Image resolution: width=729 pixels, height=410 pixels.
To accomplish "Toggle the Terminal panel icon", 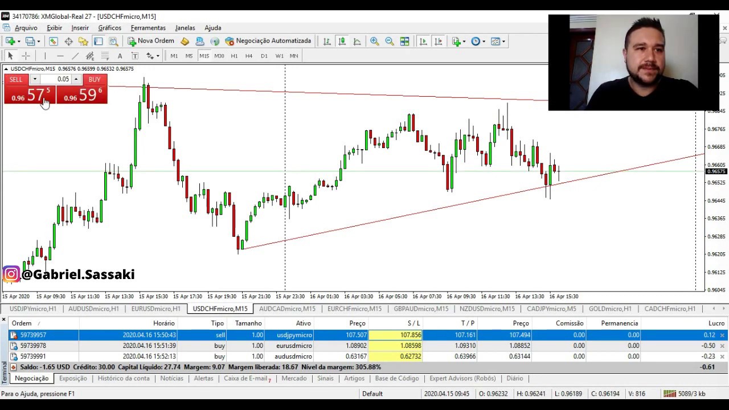I will (98, 41).
